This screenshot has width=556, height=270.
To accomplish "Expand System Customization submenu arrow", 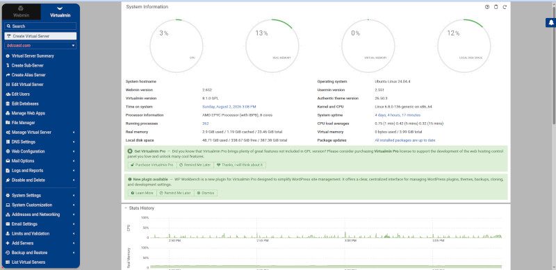I will (x=74, y=205).
